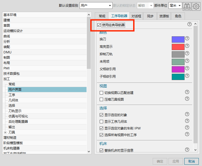202x166 pixels.
Task: Toggle 显示选定对象的车削 IPW checkbox
Action: click(101, 128)
